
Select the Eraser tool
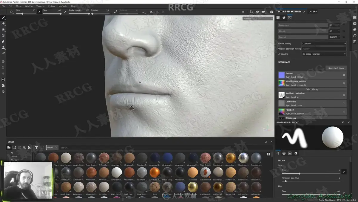click(x=3, y=24)
